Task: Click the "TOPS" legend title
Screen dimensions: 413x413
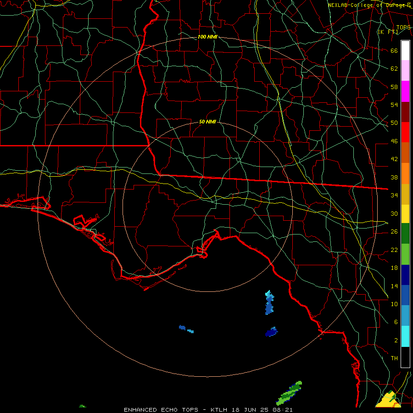Action: coord(403,28)
